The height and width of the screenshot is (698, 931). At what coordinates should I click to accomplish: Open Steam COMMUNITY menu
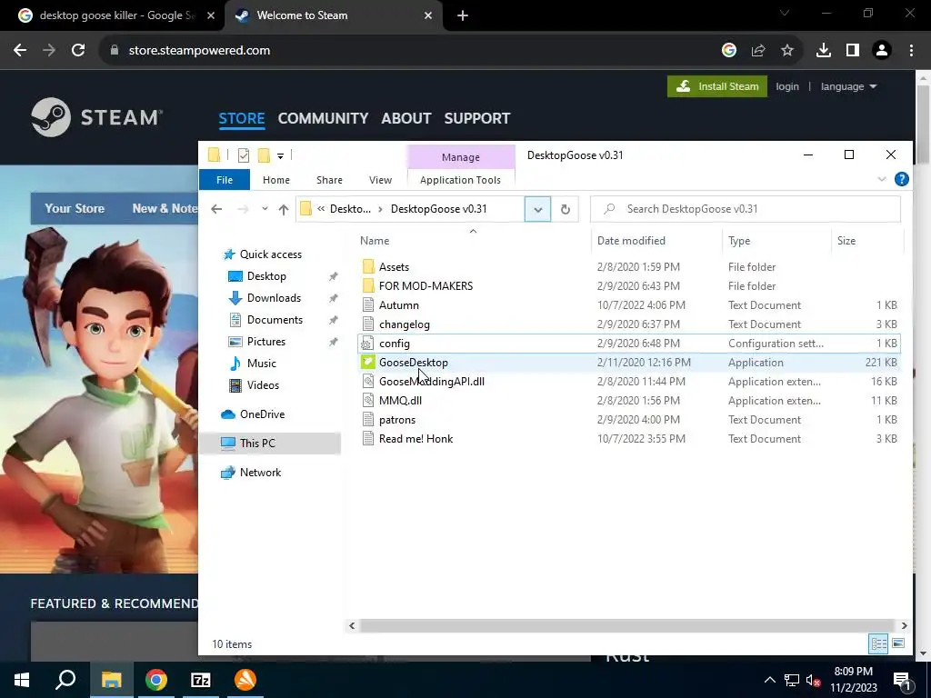[x=323, y=118]
